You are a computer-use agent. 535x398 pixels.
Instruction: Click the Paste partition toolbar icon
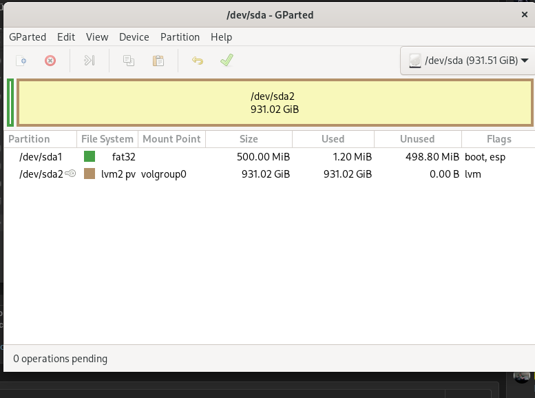[158, 61]
